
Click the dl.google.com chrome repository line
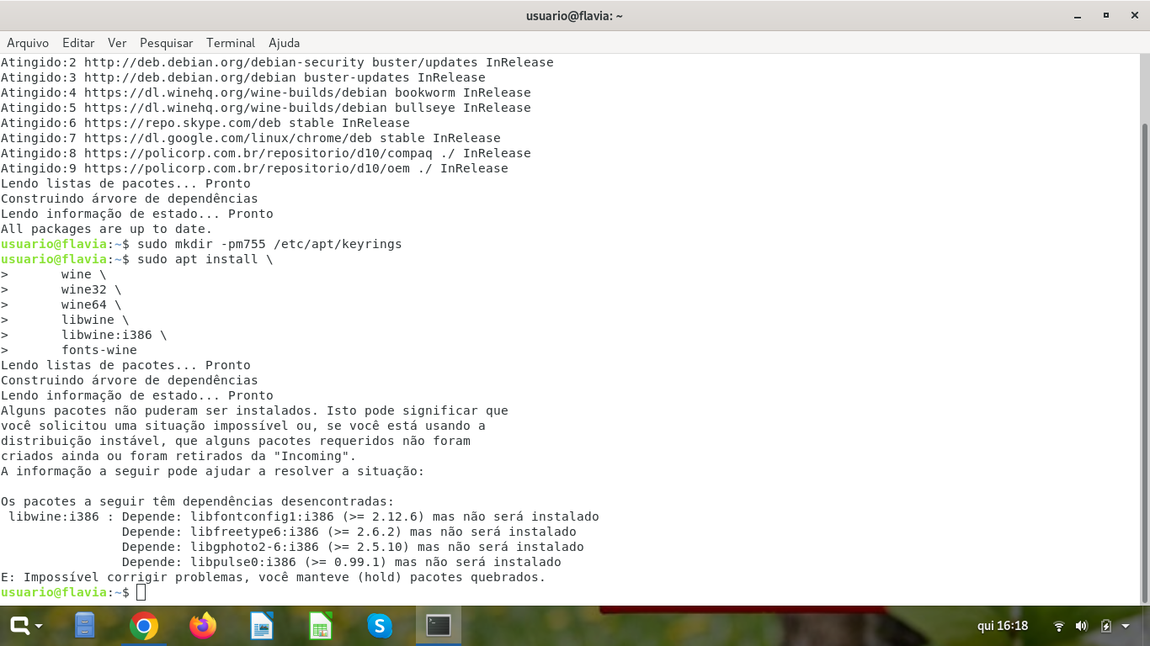pos(251,138)
